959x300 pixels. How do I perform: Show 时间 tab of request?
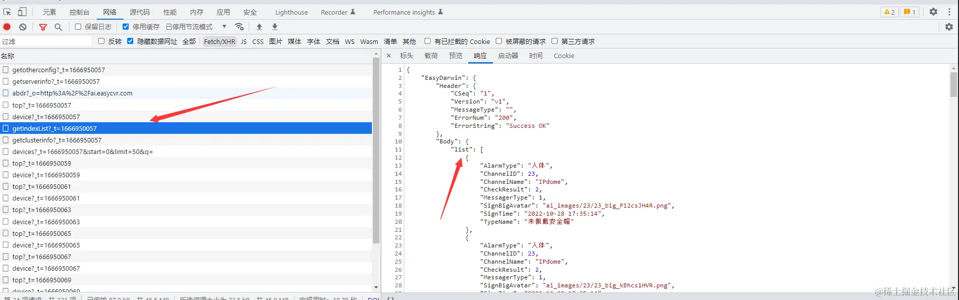tap(535, 56)
